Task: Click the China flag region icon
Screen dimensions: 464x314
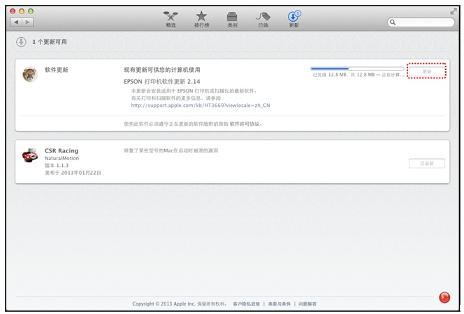Action: [x=444, y=297]
